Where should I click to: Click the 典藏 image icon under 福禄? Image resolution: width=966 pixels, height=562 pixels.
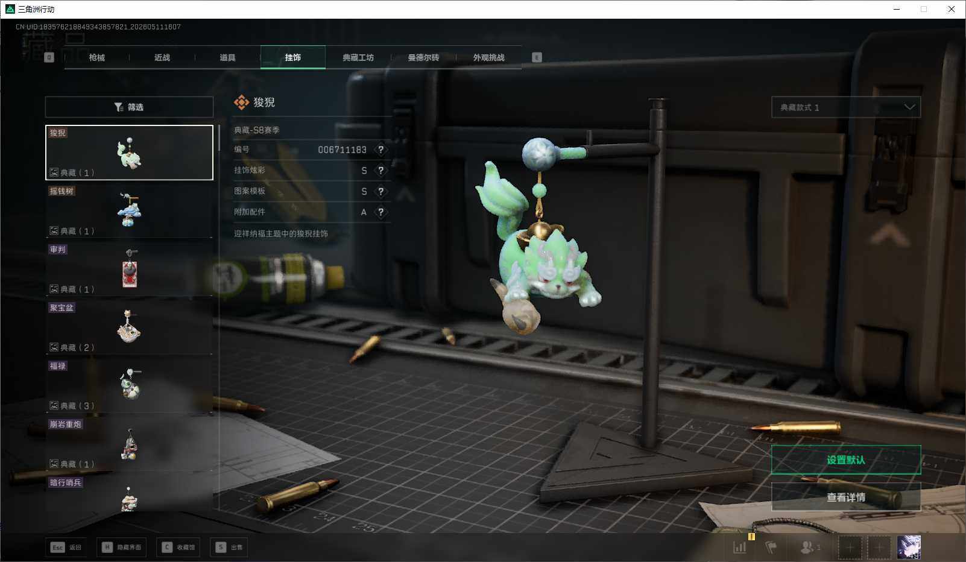[x=54, y=405]
